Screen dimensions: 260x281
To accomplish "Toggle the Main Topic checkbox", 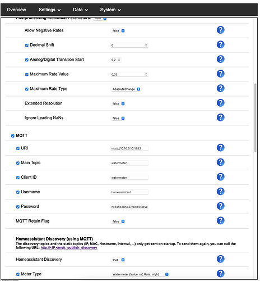I will pyautogui.click(x=18, y=163).
